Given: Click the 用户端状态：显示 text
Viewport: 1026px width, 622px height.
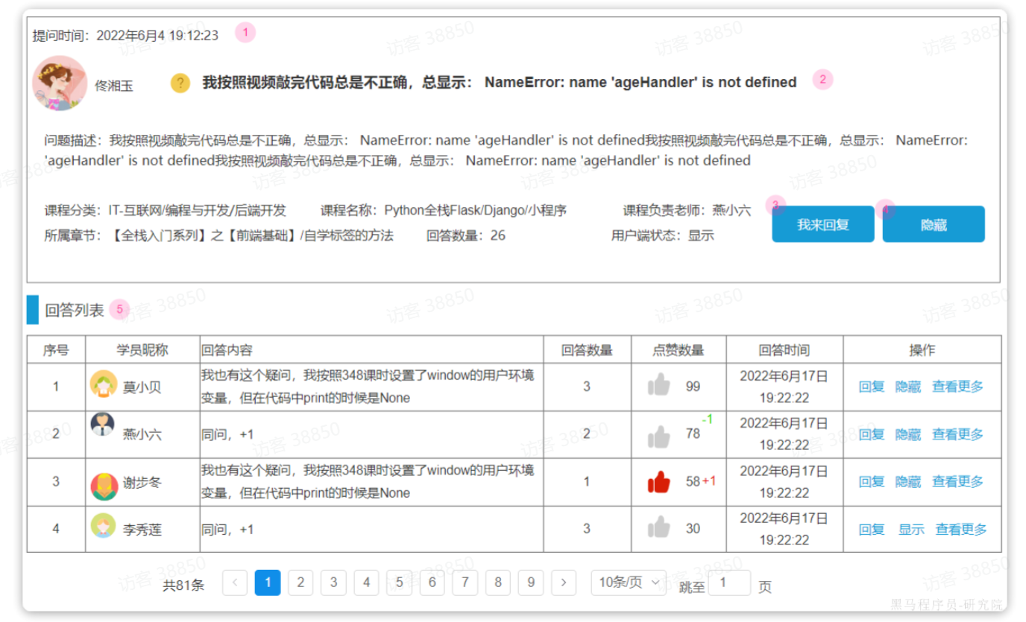Looking at the screenshot, I should click(663, 235).
